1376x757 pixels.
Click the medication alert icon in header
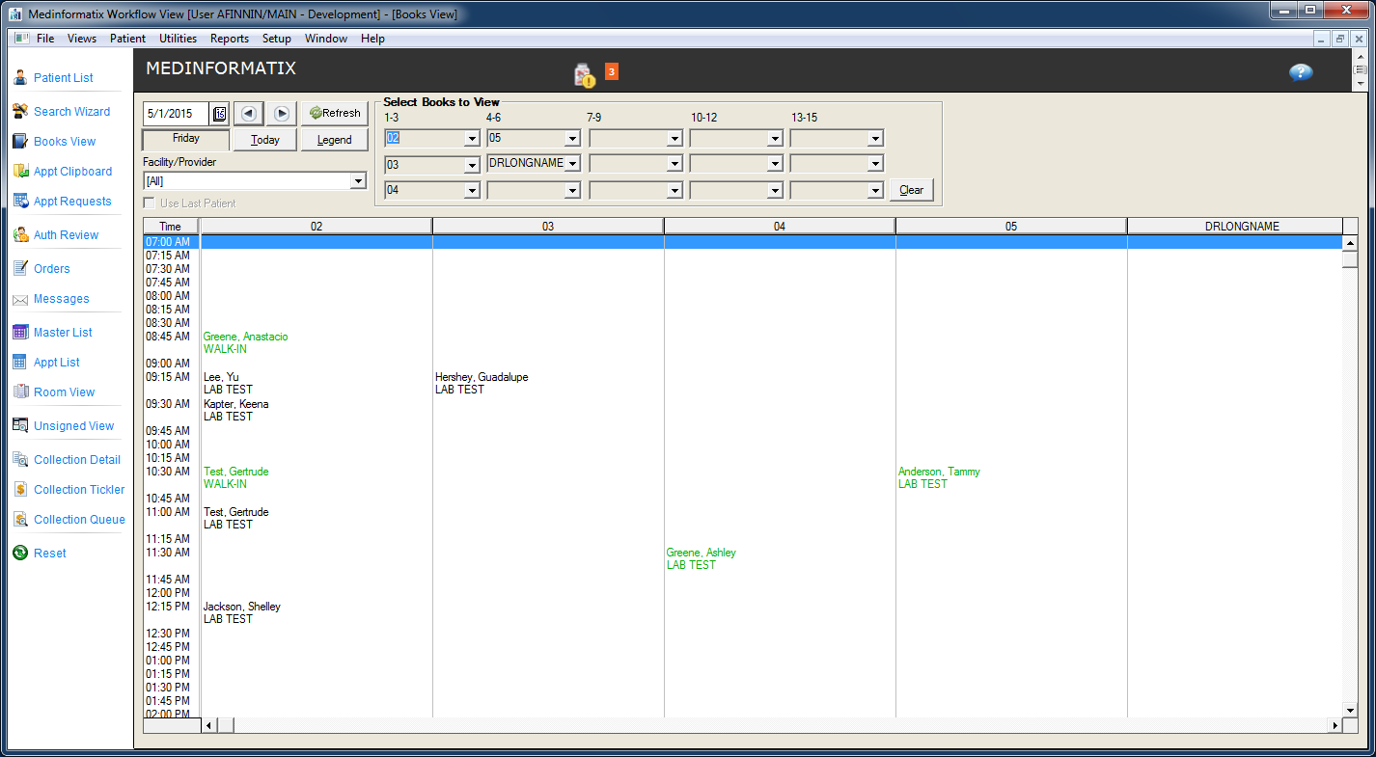coord(584,75)
